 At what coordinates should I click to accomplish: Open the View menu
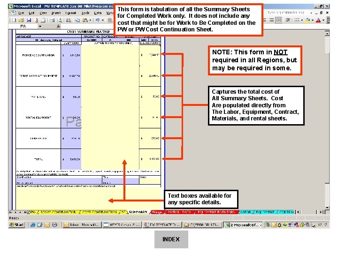tap(43, 13)
